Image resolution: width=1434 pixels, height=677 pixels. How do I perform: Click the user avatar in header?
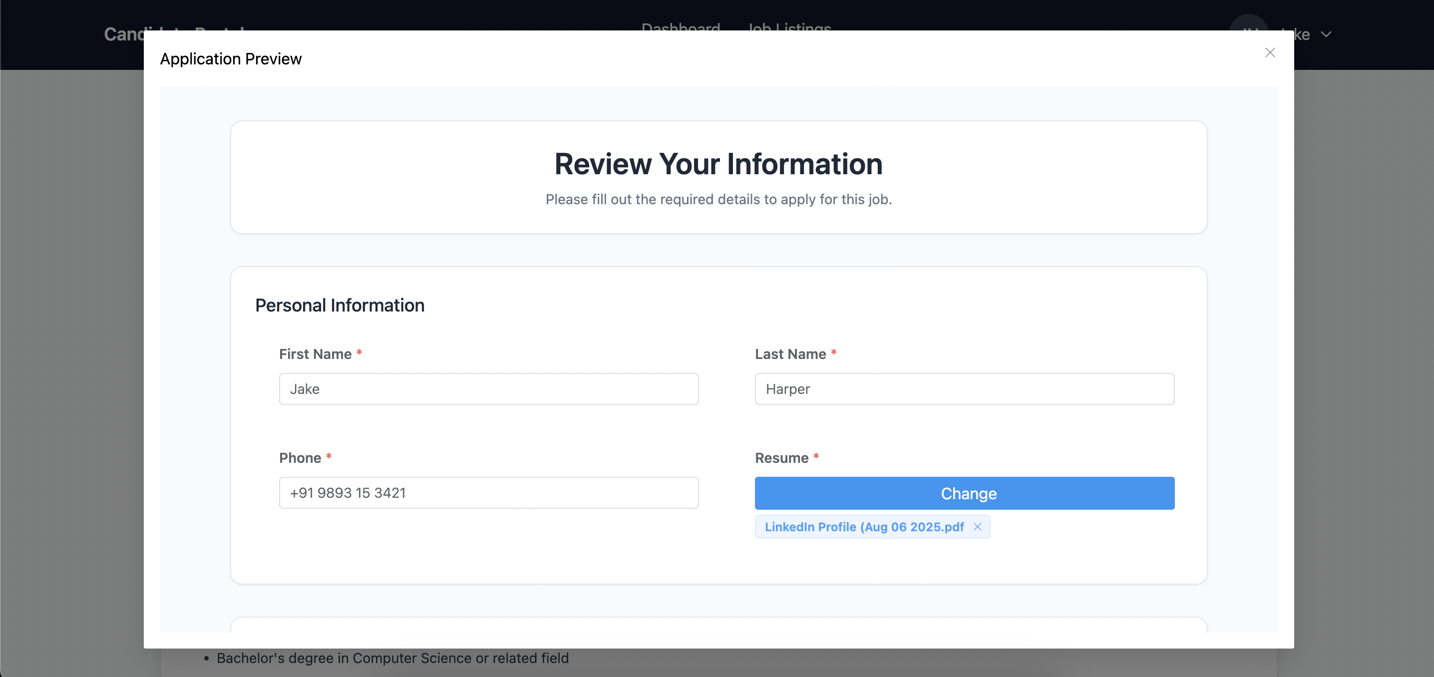coord(1249,22)
